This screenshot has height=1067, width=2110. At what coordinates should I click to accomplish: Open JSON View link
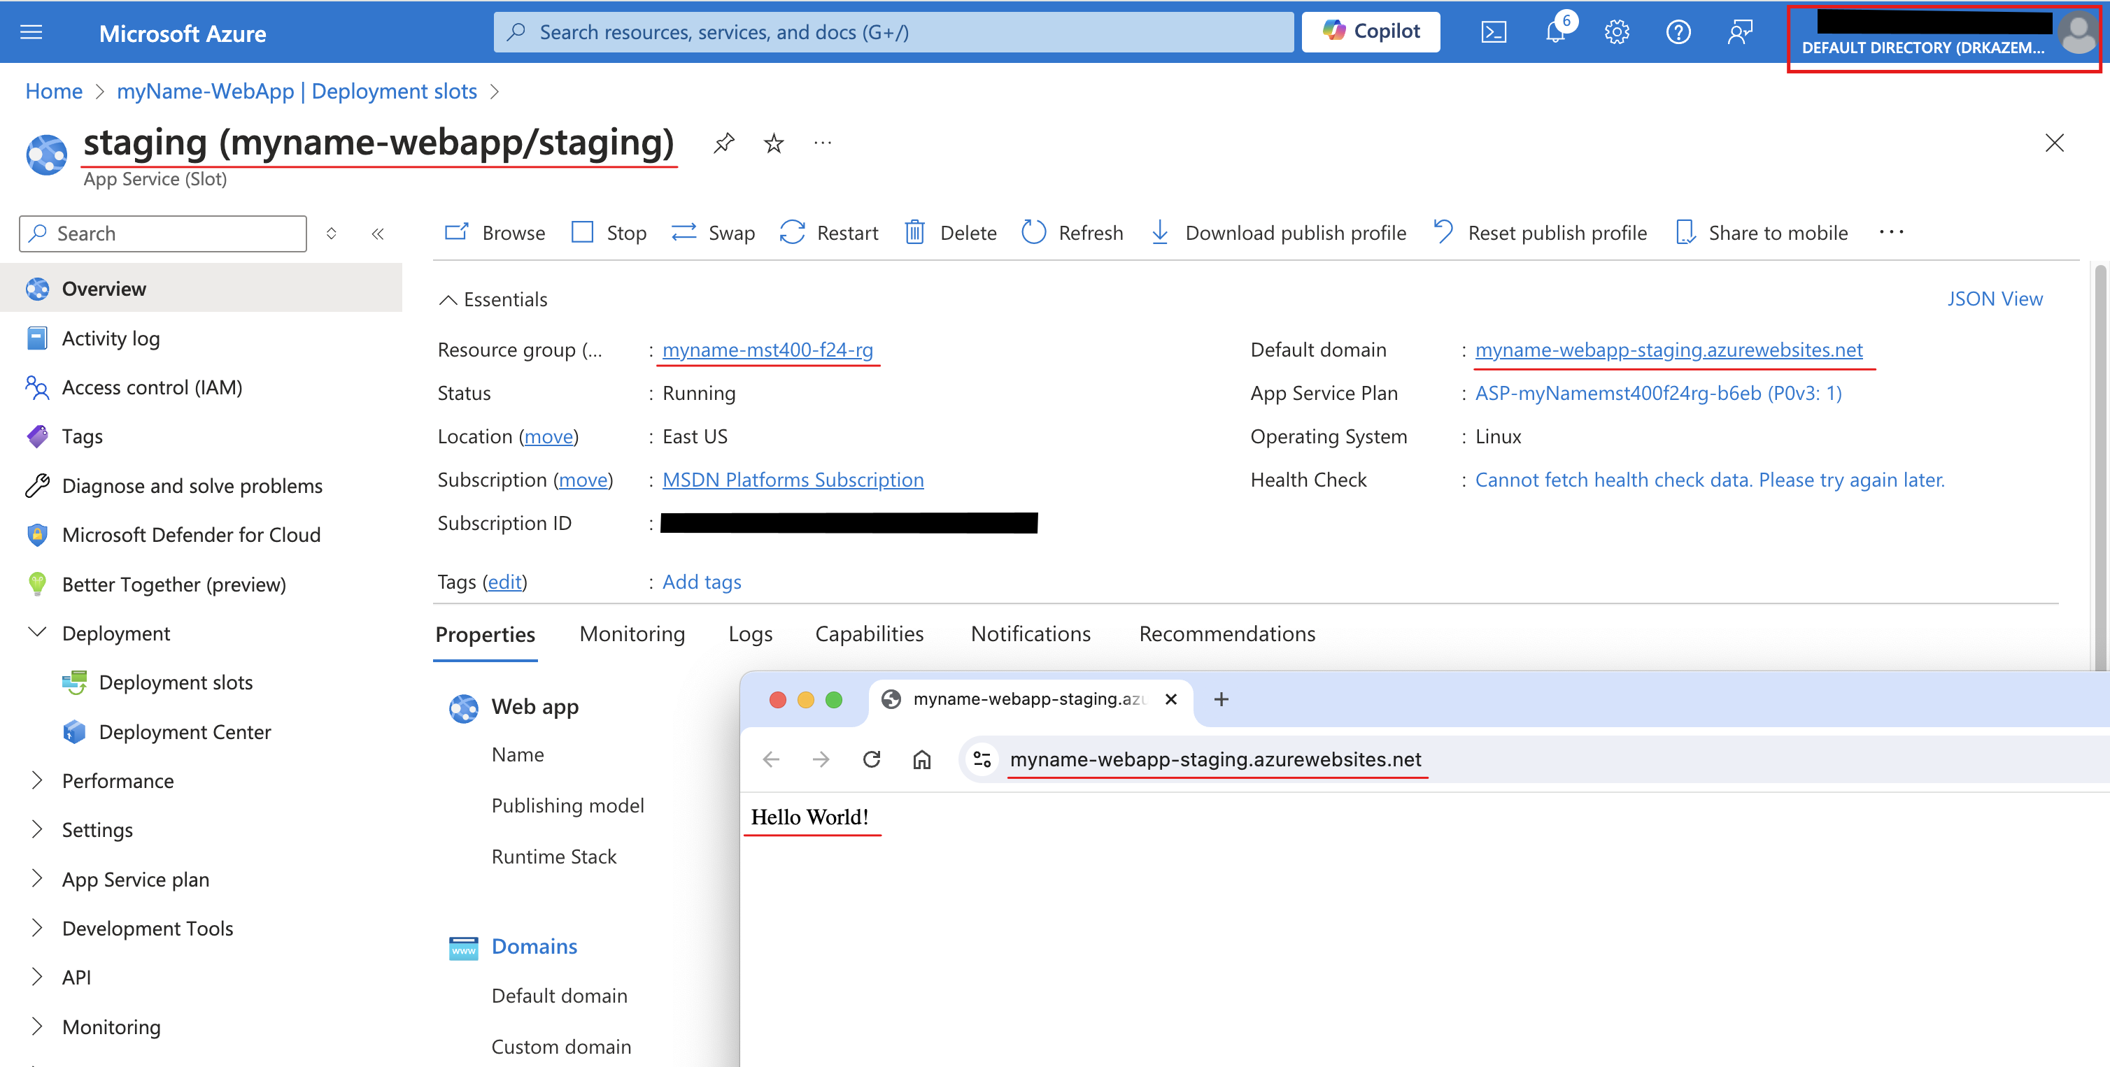coord(1995,299)
